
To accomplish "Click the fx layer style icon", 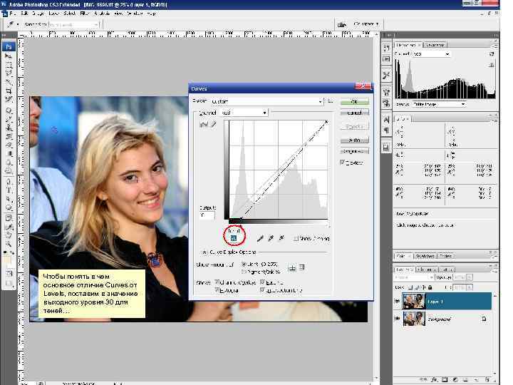I will tap(434, 380).
